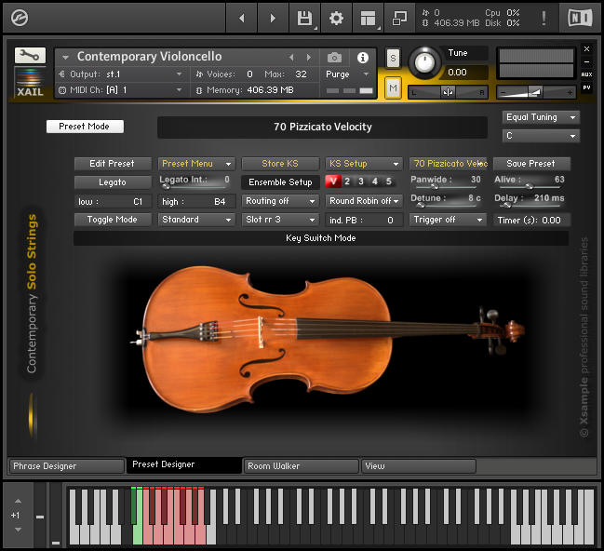
Task: Open the Equal Tuning dropdown
Action: 541,117
